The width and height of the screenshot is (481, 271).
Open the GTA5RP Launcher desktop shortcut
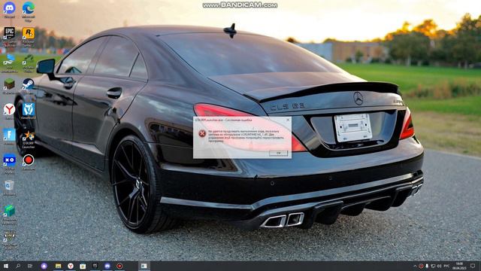point(29,139)
